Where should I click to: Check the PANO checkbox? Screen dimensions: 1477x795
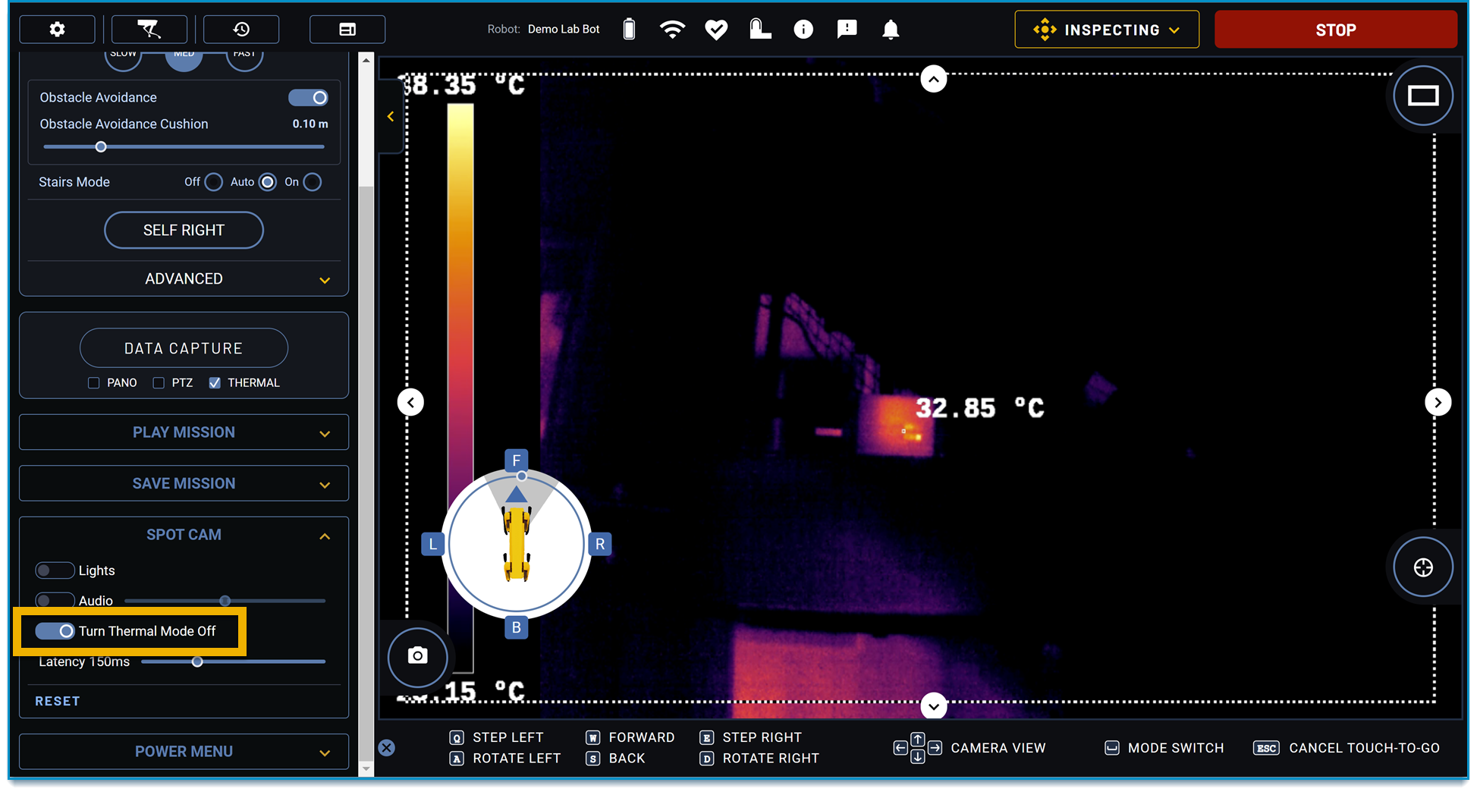pos(94,383)
